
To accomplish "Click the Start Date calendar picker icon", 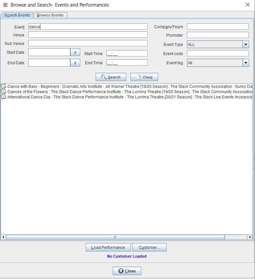I will click(x=75, y=52).
